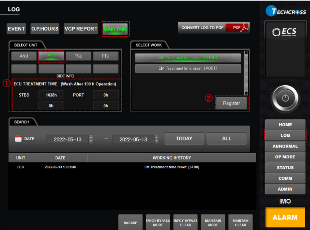This screenshot has height=230, width=310.
Task: Click the scrollbar top arrow in Select Work
Action: tap(246, 53)
